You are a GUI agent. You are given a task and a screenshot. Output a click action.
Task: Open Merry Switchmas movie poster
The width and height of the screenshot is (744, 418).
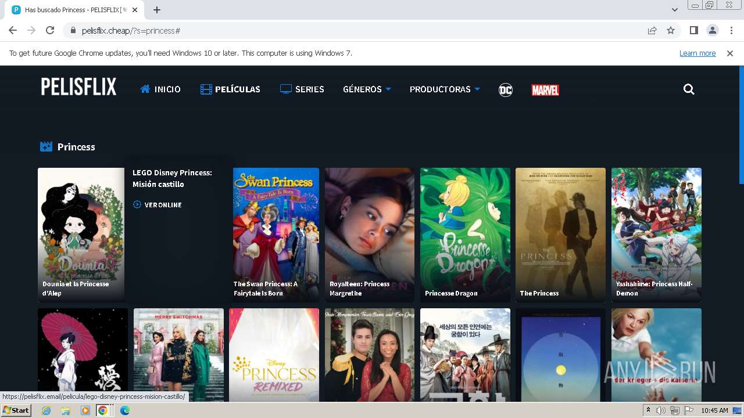(x=178, y=355)
